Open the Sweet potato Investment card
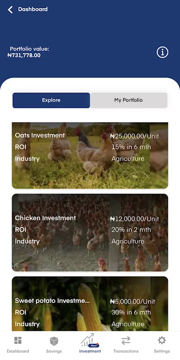 pyautogui.click(x=90, y=304)
